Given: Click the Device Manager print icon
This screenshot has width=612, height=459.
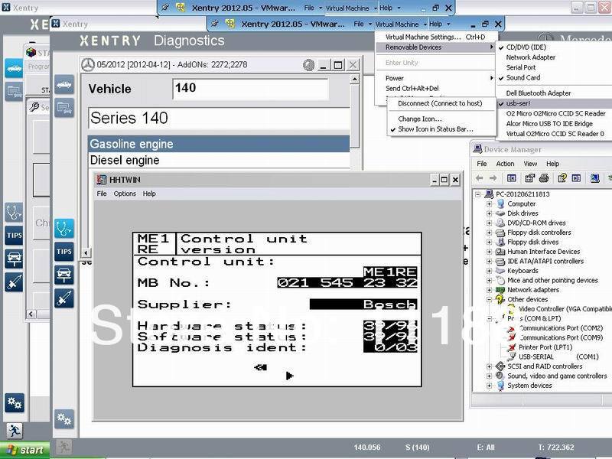Looking at the screenshot, I should click(544, 178).
